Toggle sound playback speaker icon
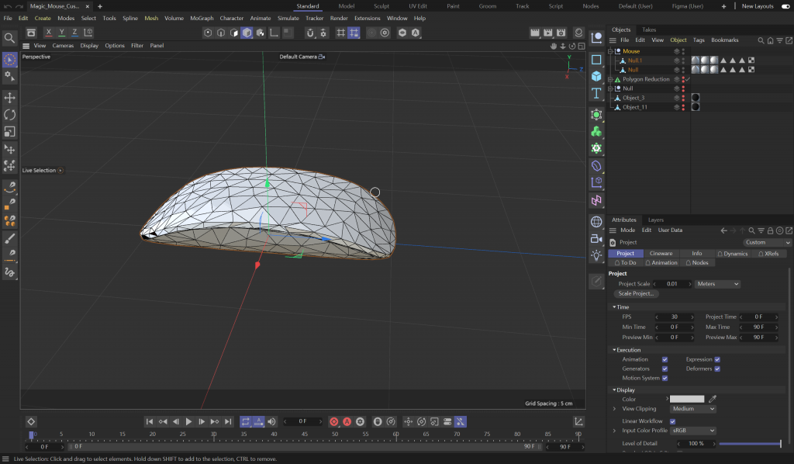Screen dimensions: 794x464 tap(272, 421)
